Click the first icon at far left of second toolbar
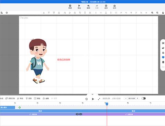Image resolution: width=165 pixels, height=126 pixels. (x=2, y=13)
